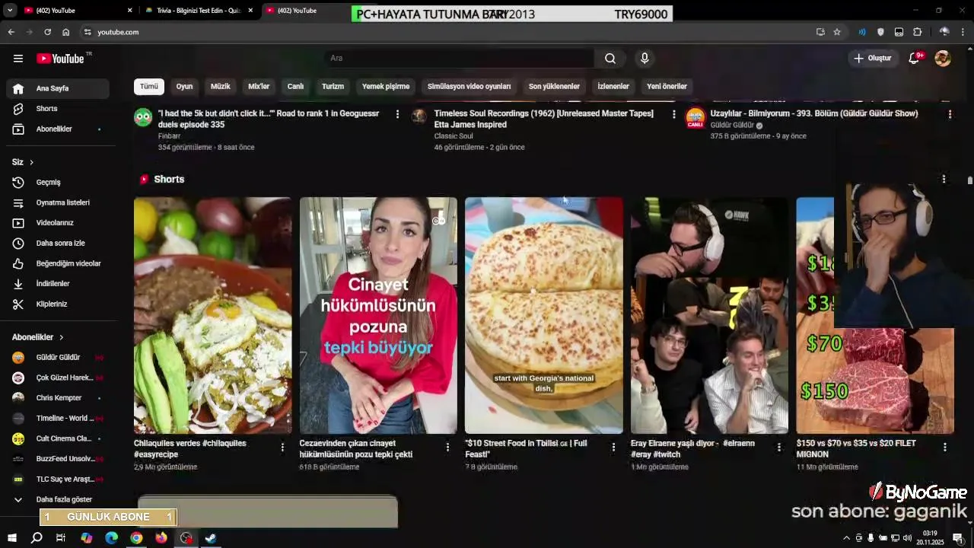The height and width of the screenshot is (548, 974).
Task: Select the Yeni öneriler chip
Action: tap(667, 87)
